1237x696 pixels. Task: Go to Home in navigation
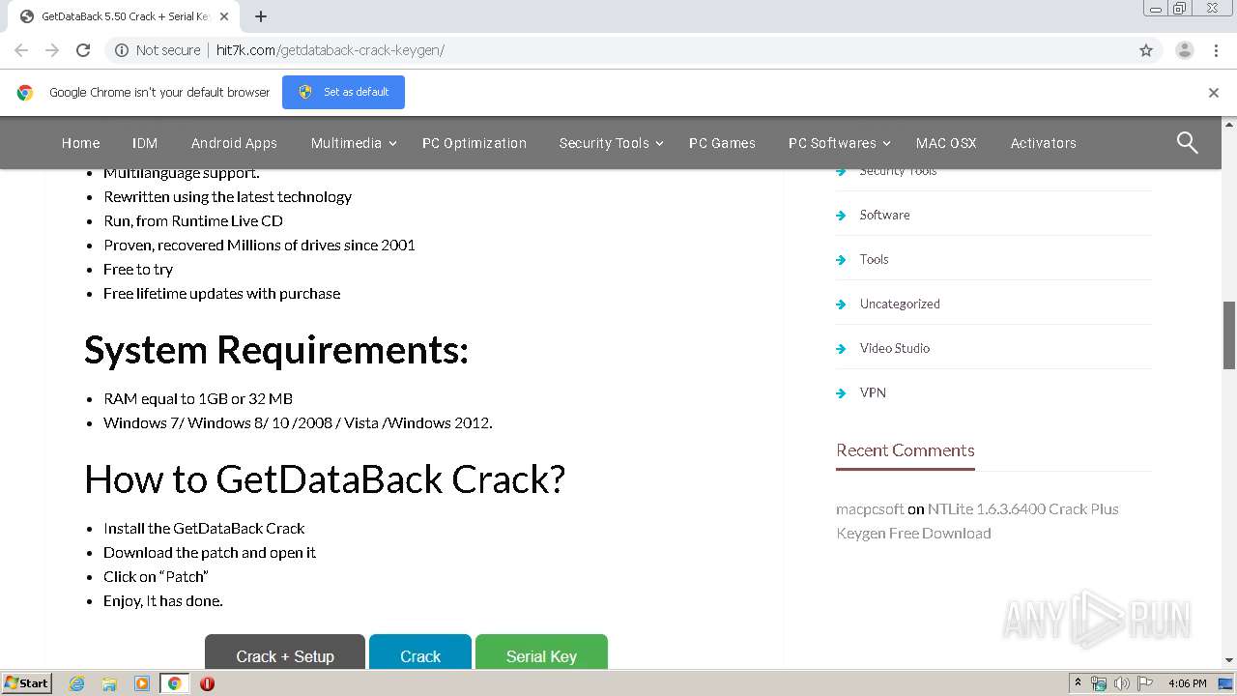[80, 143]
